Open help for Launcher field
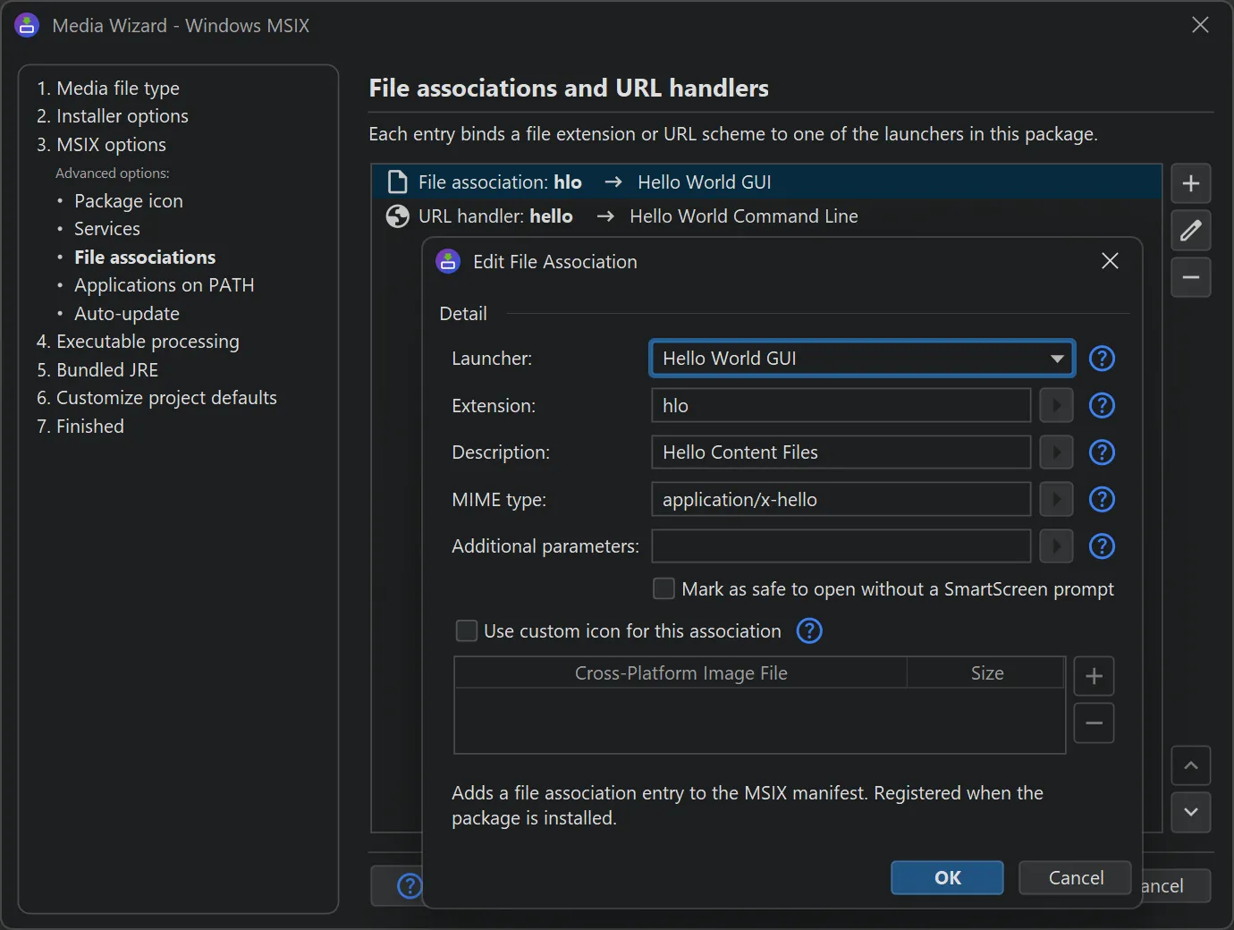 (x=1102, y=359)
